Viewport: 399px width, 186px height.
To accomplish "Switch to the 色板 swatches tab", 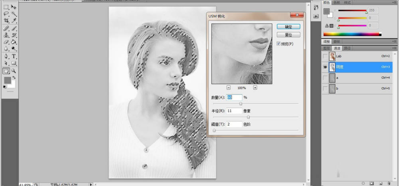I will coord(337,2).
